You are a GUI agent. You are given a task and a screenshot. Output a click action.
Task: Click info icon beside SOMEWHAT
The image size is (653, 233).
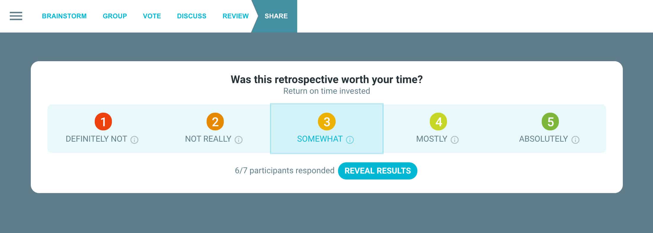350,140
